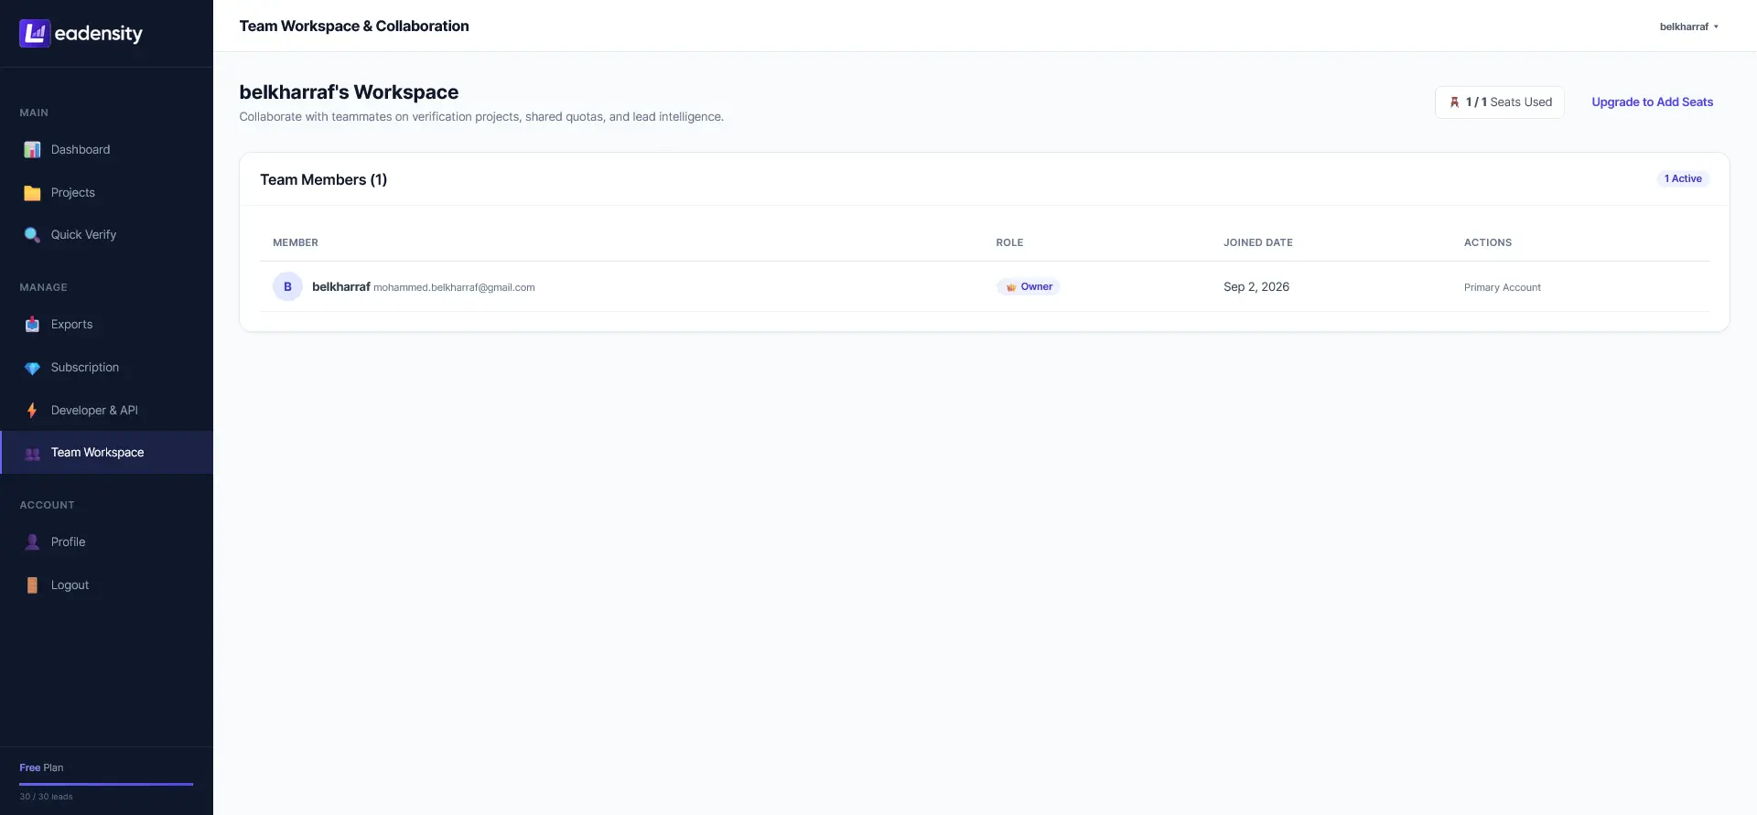The image size is (1757, 815).
Task: Select Team Workspace menu item
Action: (x=106, y=453)
